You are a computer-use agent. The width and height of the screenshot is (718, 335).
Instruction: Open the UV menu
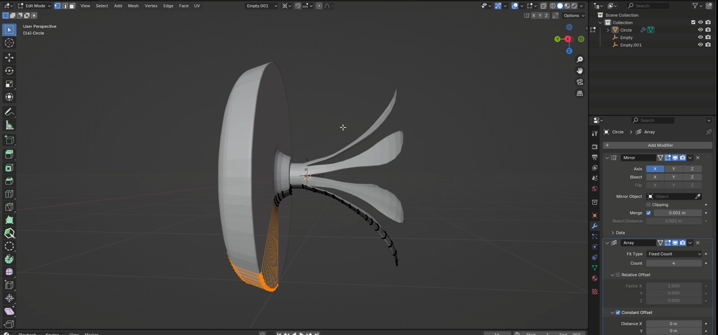coord(197,6)
